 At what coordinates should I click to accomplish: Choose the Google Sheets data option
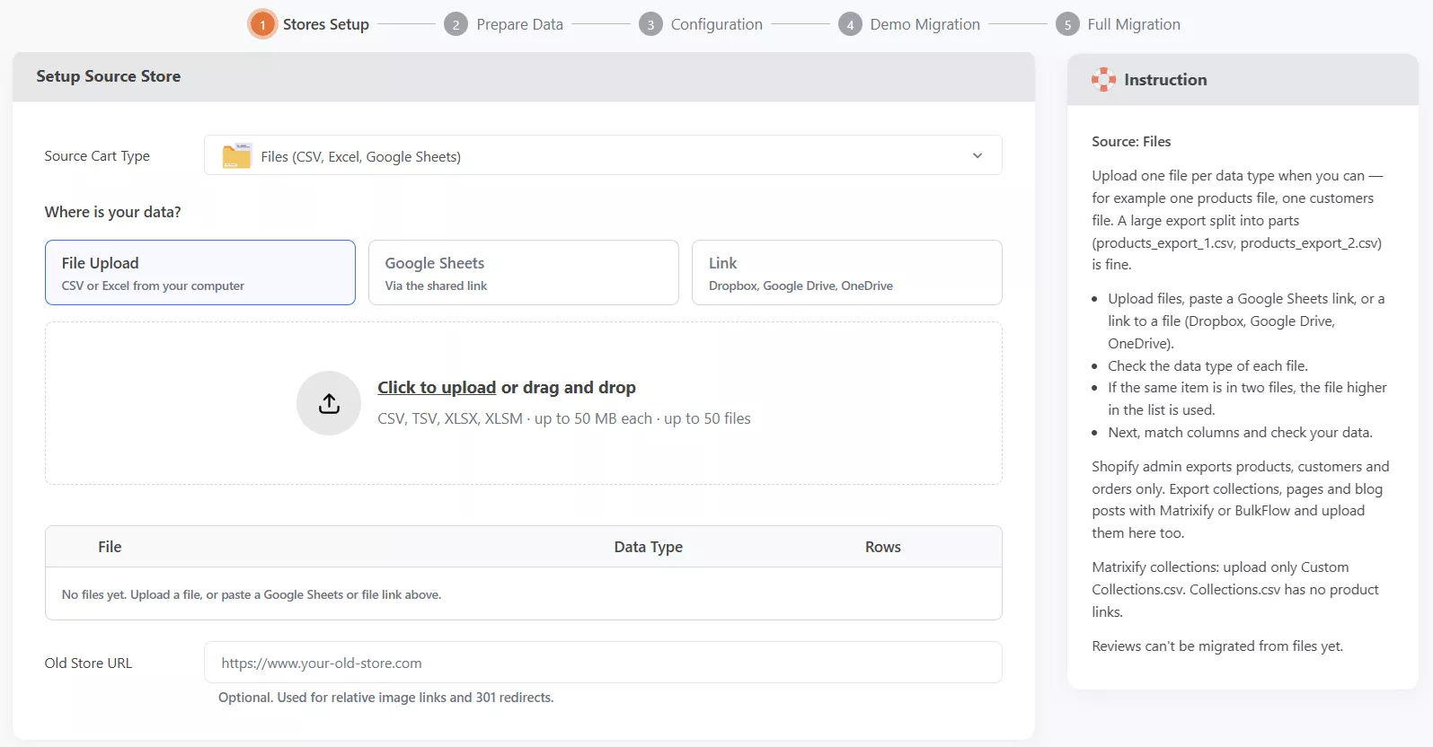524,272
